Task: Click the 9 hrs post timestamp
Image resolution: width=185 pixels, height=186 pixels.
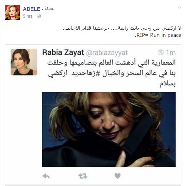Action: click(28, 16)
